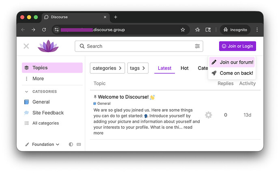Sort by Activity column header
This screenshot has width=280, height=173.
tap(247, 84)
